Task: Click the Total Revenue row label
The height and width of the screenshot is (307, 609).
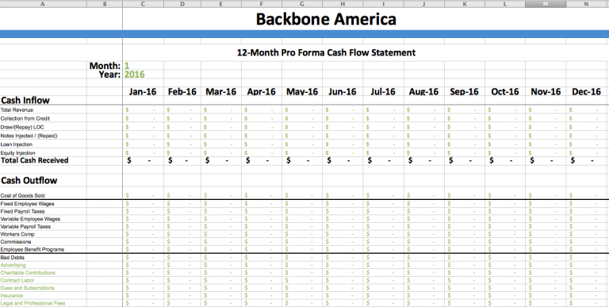Action: click(x=17, y=110)
